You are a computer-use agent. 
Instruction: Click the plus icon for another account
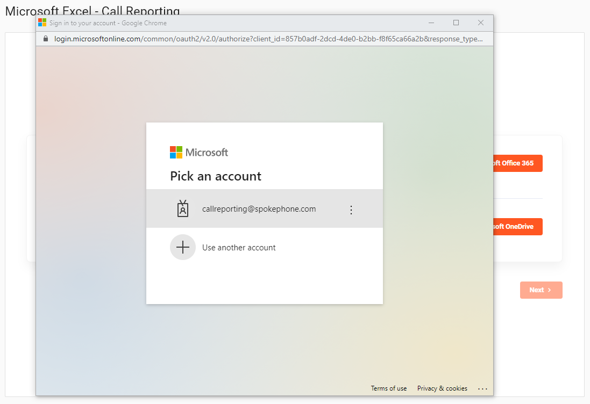183,247
